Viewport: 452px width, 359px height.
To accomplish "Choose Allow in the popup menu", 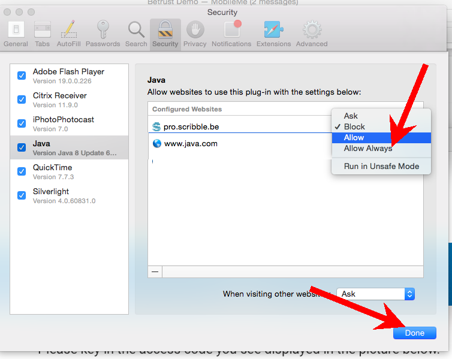I will 381,137.
